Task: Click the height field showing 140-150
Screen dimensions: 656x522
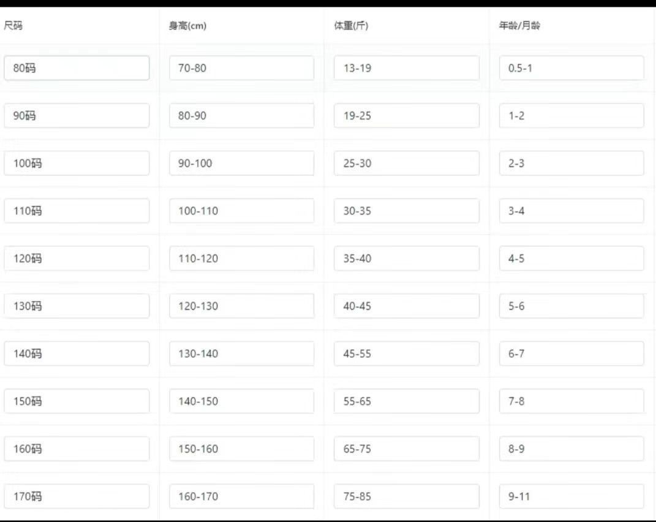Action: tap(241, 401)
